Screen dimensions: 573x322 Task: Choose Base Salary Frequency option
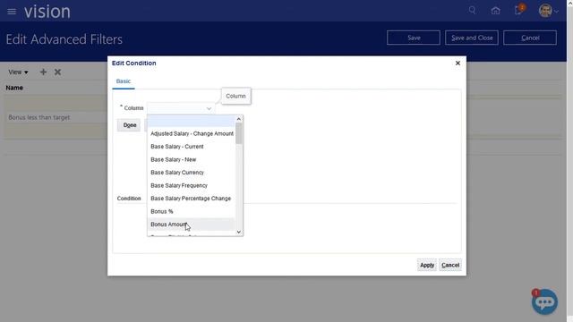pyautogui.click(x=192, y=185)
